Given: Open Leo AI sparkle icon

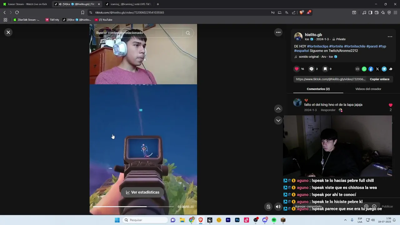Looking at the screenshot, I should (x=383, y=12).
